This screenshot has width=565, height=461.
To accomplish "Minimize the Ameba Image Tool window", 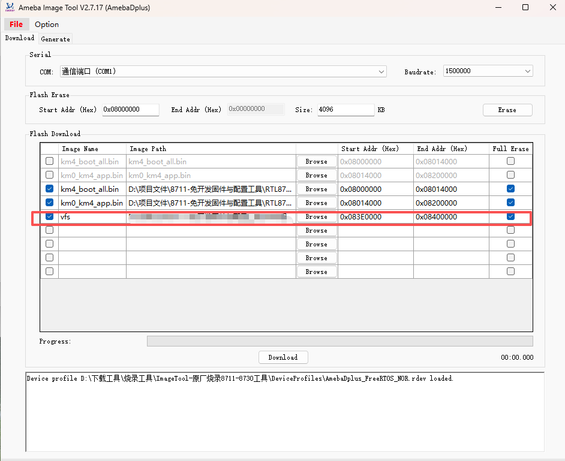I will tap(498, 8).
